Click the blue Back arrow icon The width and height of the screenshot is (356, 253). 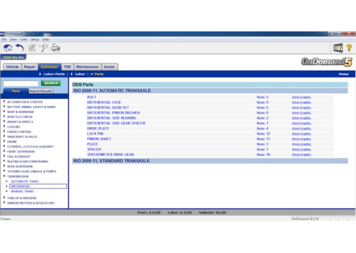(19, 49)
